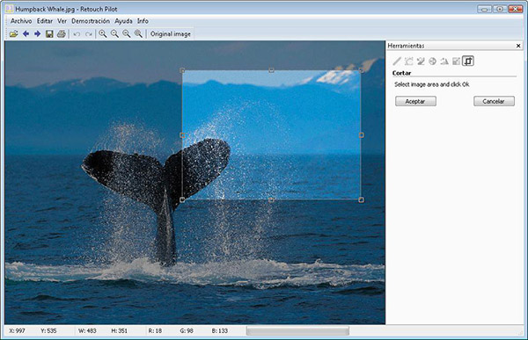Open the Editar menu
The height and width of the screenshot is (340, 528).
[45, 21]
